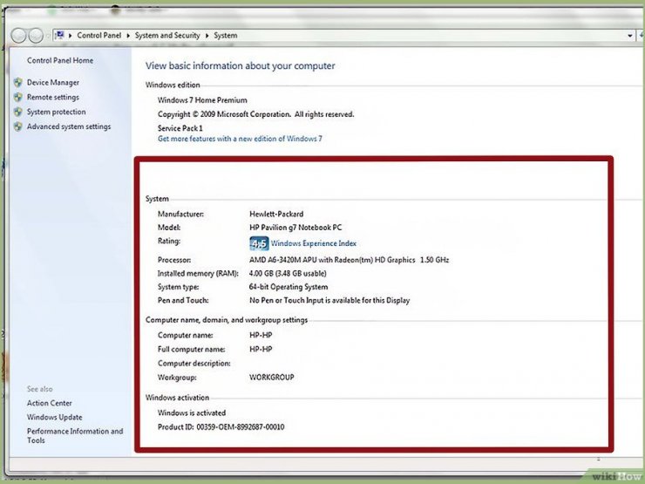Open Device Manager
Screen dimensions: 645x484
click(x=53, y=82)
